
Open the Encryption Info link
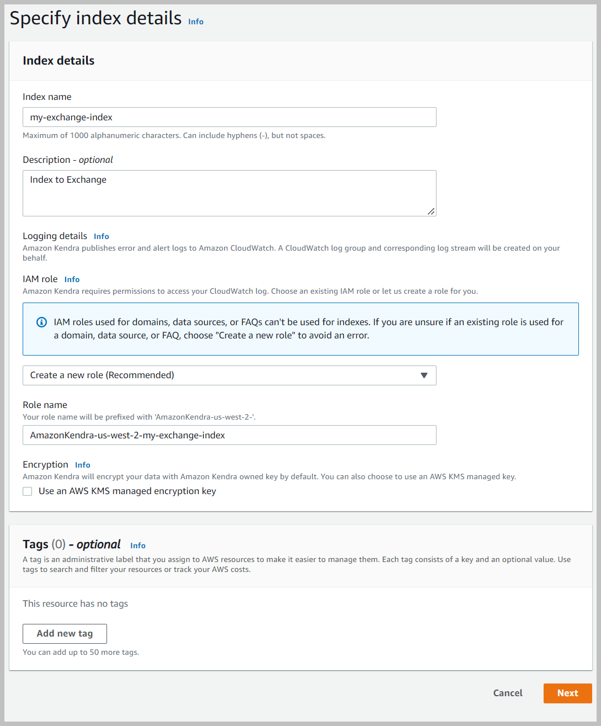pos(82,465)
